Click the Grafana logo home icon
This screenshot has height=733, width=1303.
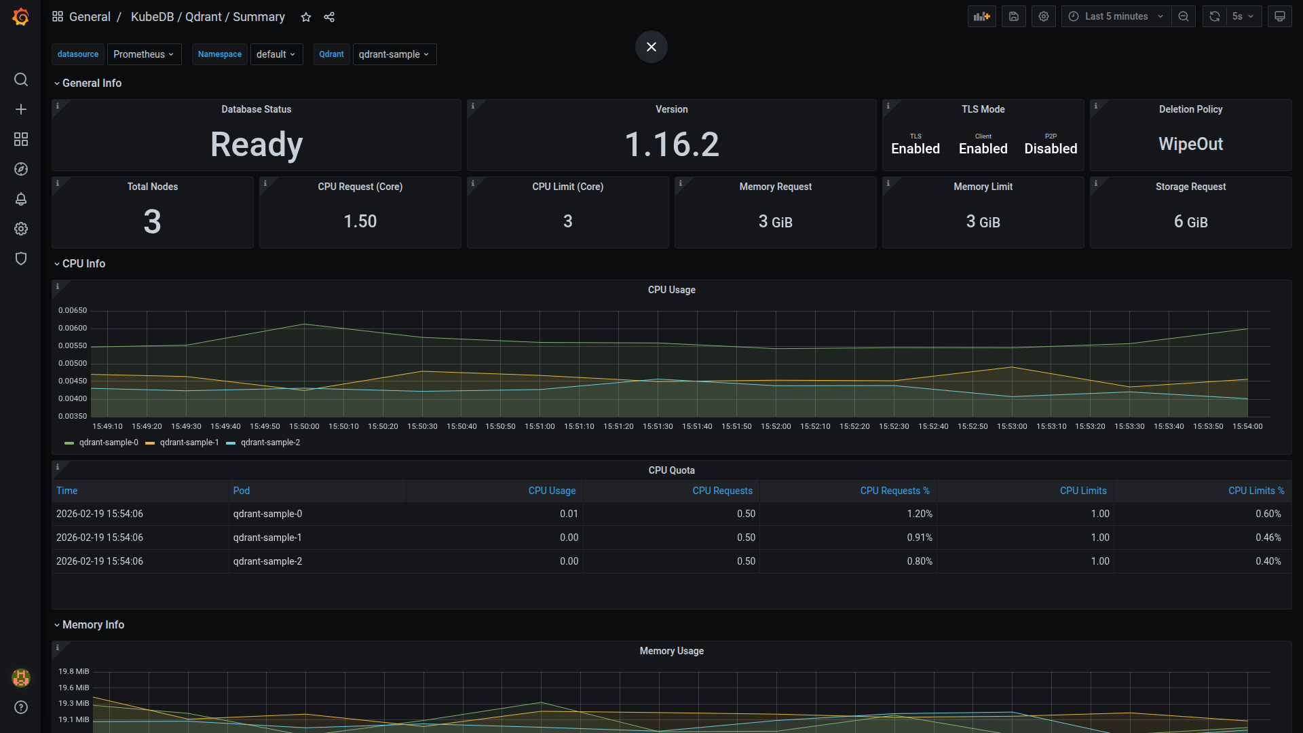[20, 17]
